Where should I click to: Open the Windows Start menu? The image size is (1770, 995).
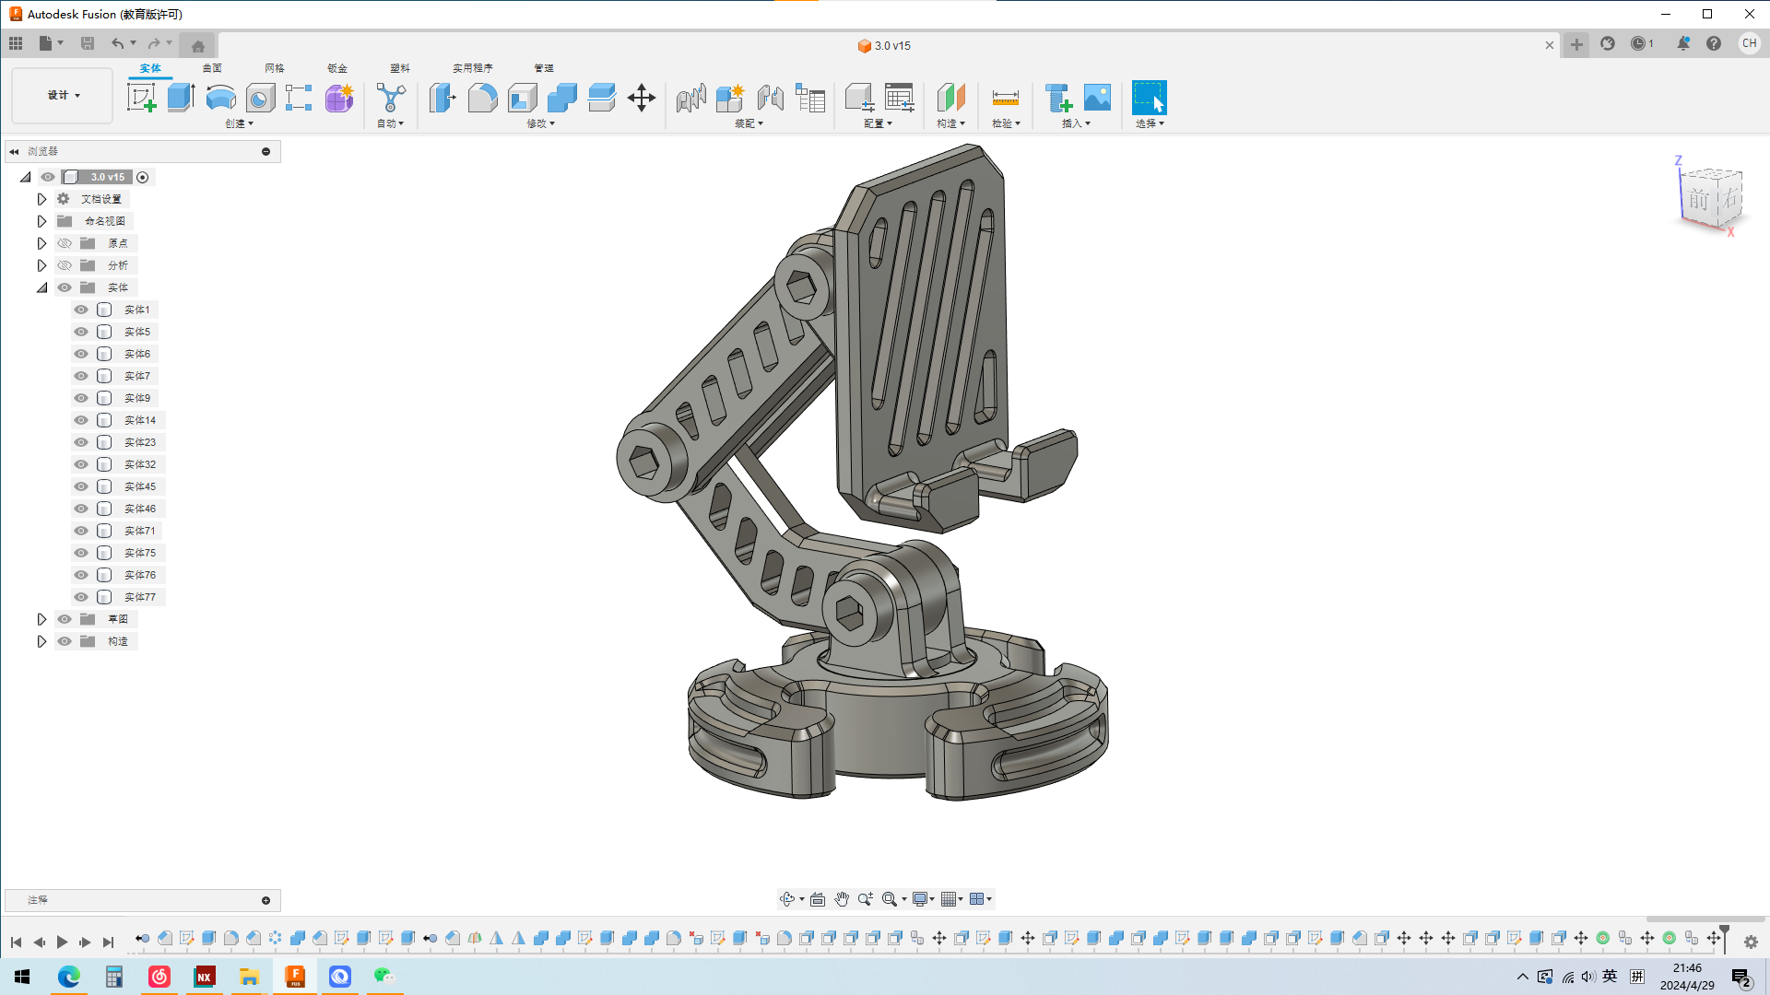[22, 977]
